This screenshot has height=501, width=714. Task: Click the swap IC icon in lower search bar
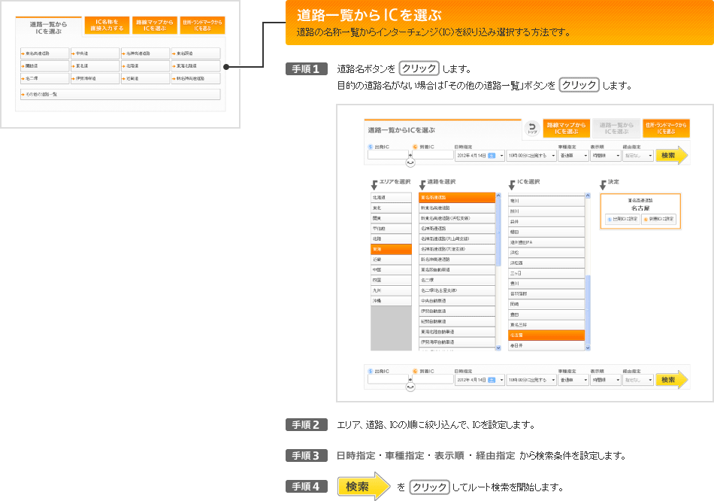coord(410,387)
